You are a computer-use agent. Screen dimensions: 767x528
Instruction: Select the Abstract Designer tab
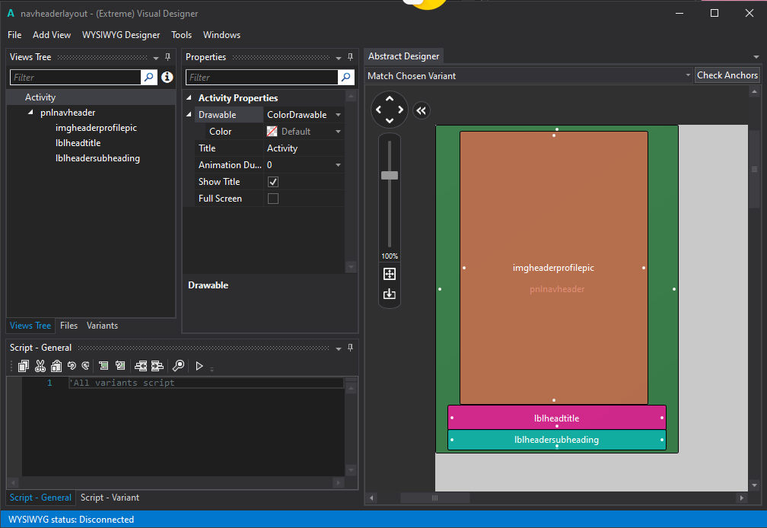(403, 56)
